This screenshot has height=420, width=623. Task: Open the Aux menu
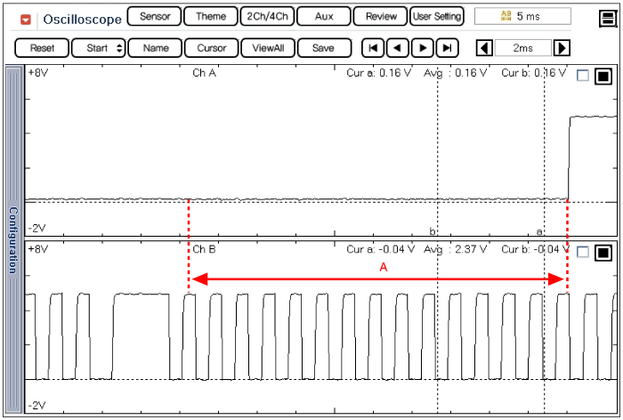pyautogui.click(x=324, y=16)
